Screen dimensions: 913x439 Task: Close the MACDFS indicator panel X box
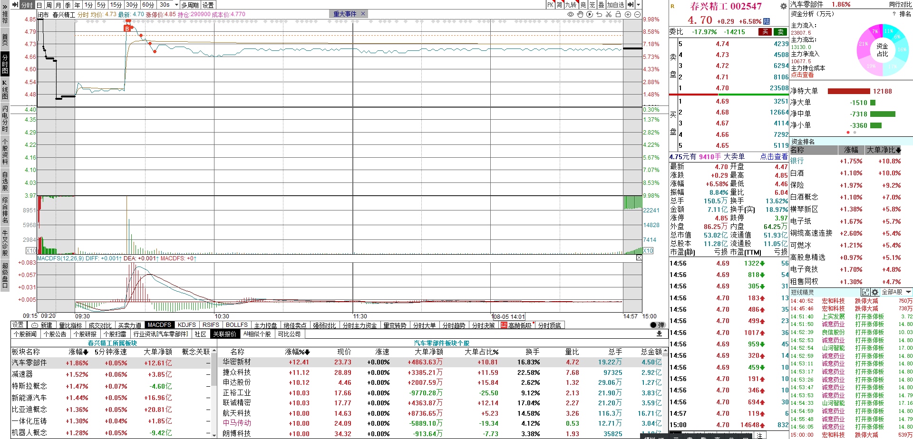pyautogui.click(x=639, y=258)
